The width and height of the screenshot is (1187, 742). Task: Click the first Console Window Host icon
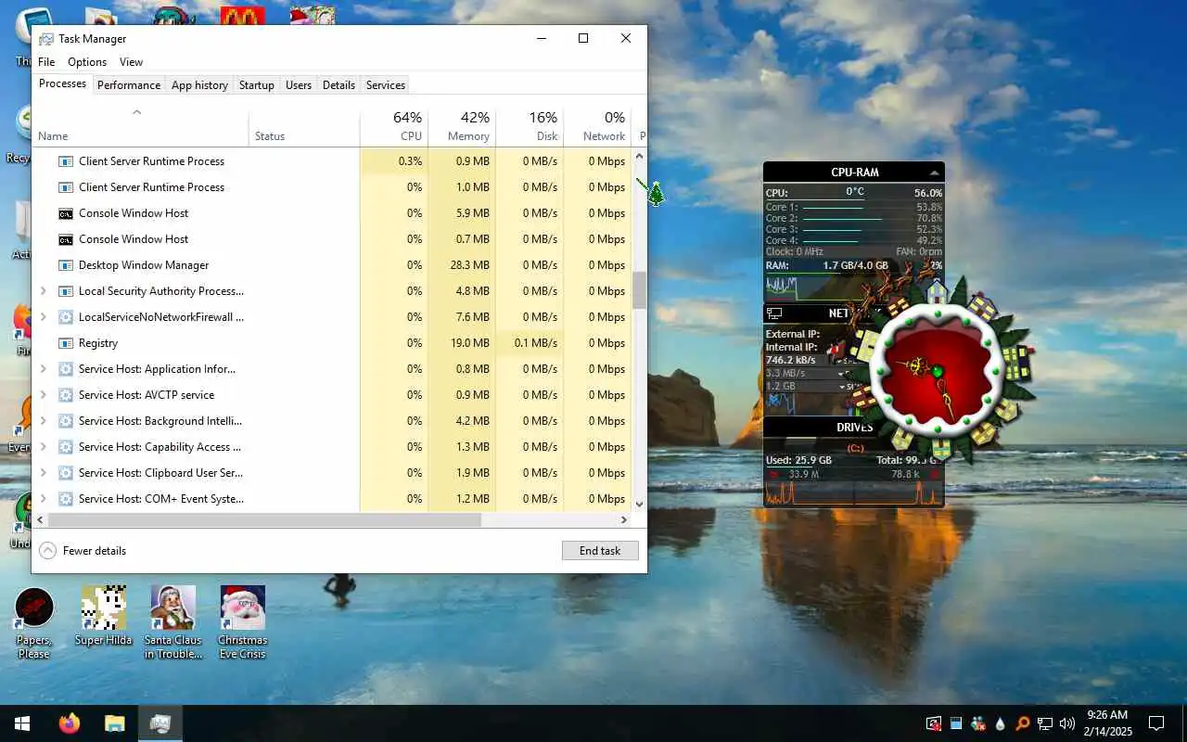(x=66, y=213)
